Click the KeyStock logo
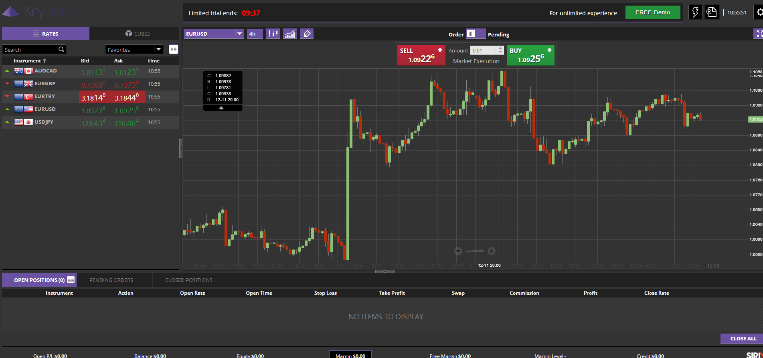The width and height of the screenshot is (763, 358). (38, 12)
